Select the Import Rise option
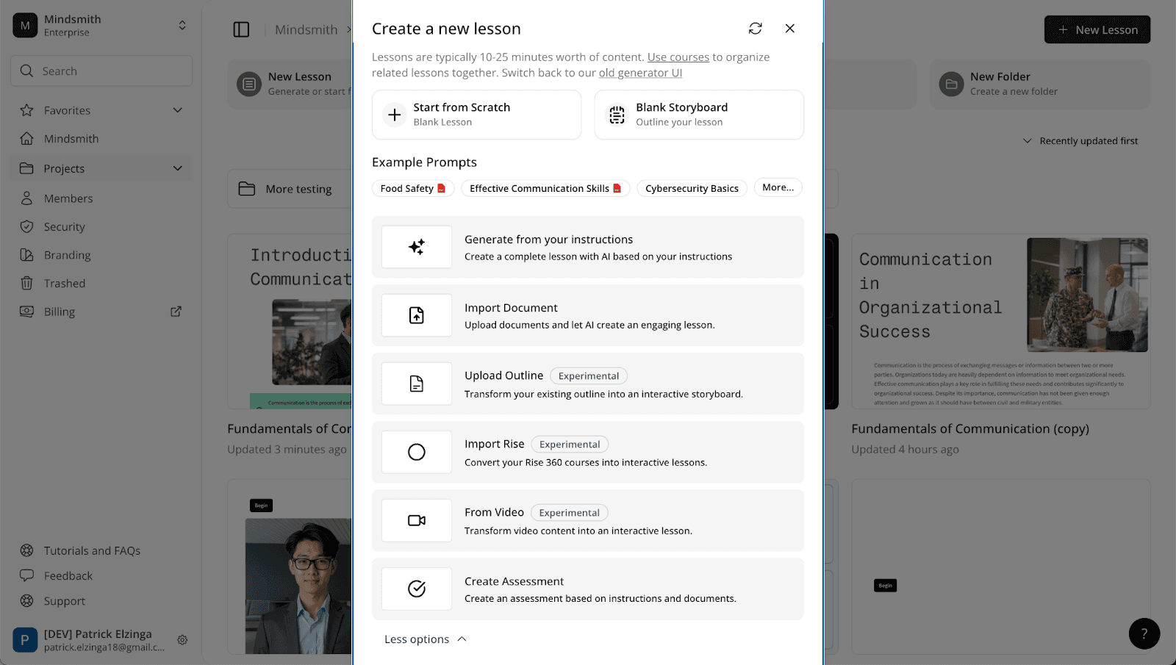Image resolution: width=1176 pixels, height=665 pixels. (588, 452)
